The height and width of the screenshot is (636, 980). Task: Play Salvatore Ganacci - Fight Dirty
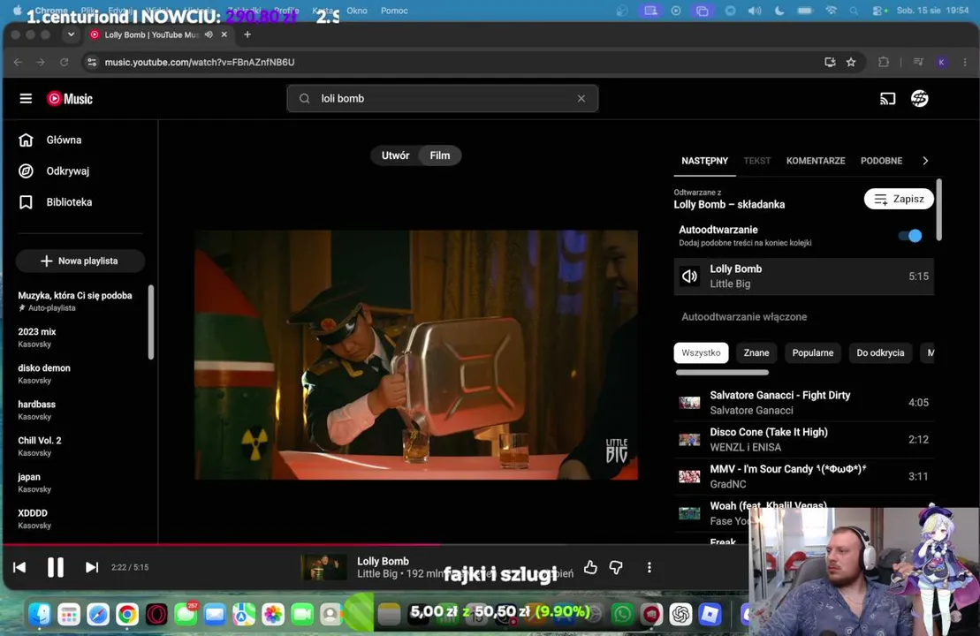(x=804, y=402)
